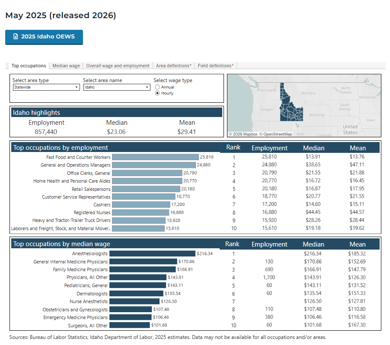Select the Home Health and Personal Care Aides label

point(72,181)
